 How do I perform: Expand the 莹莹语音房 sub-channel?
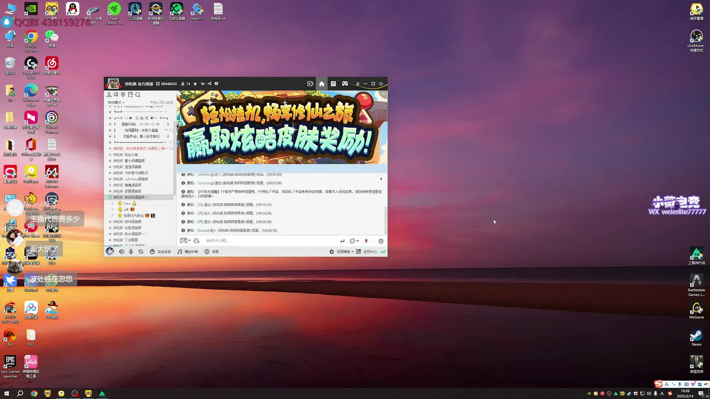[110, 167]
